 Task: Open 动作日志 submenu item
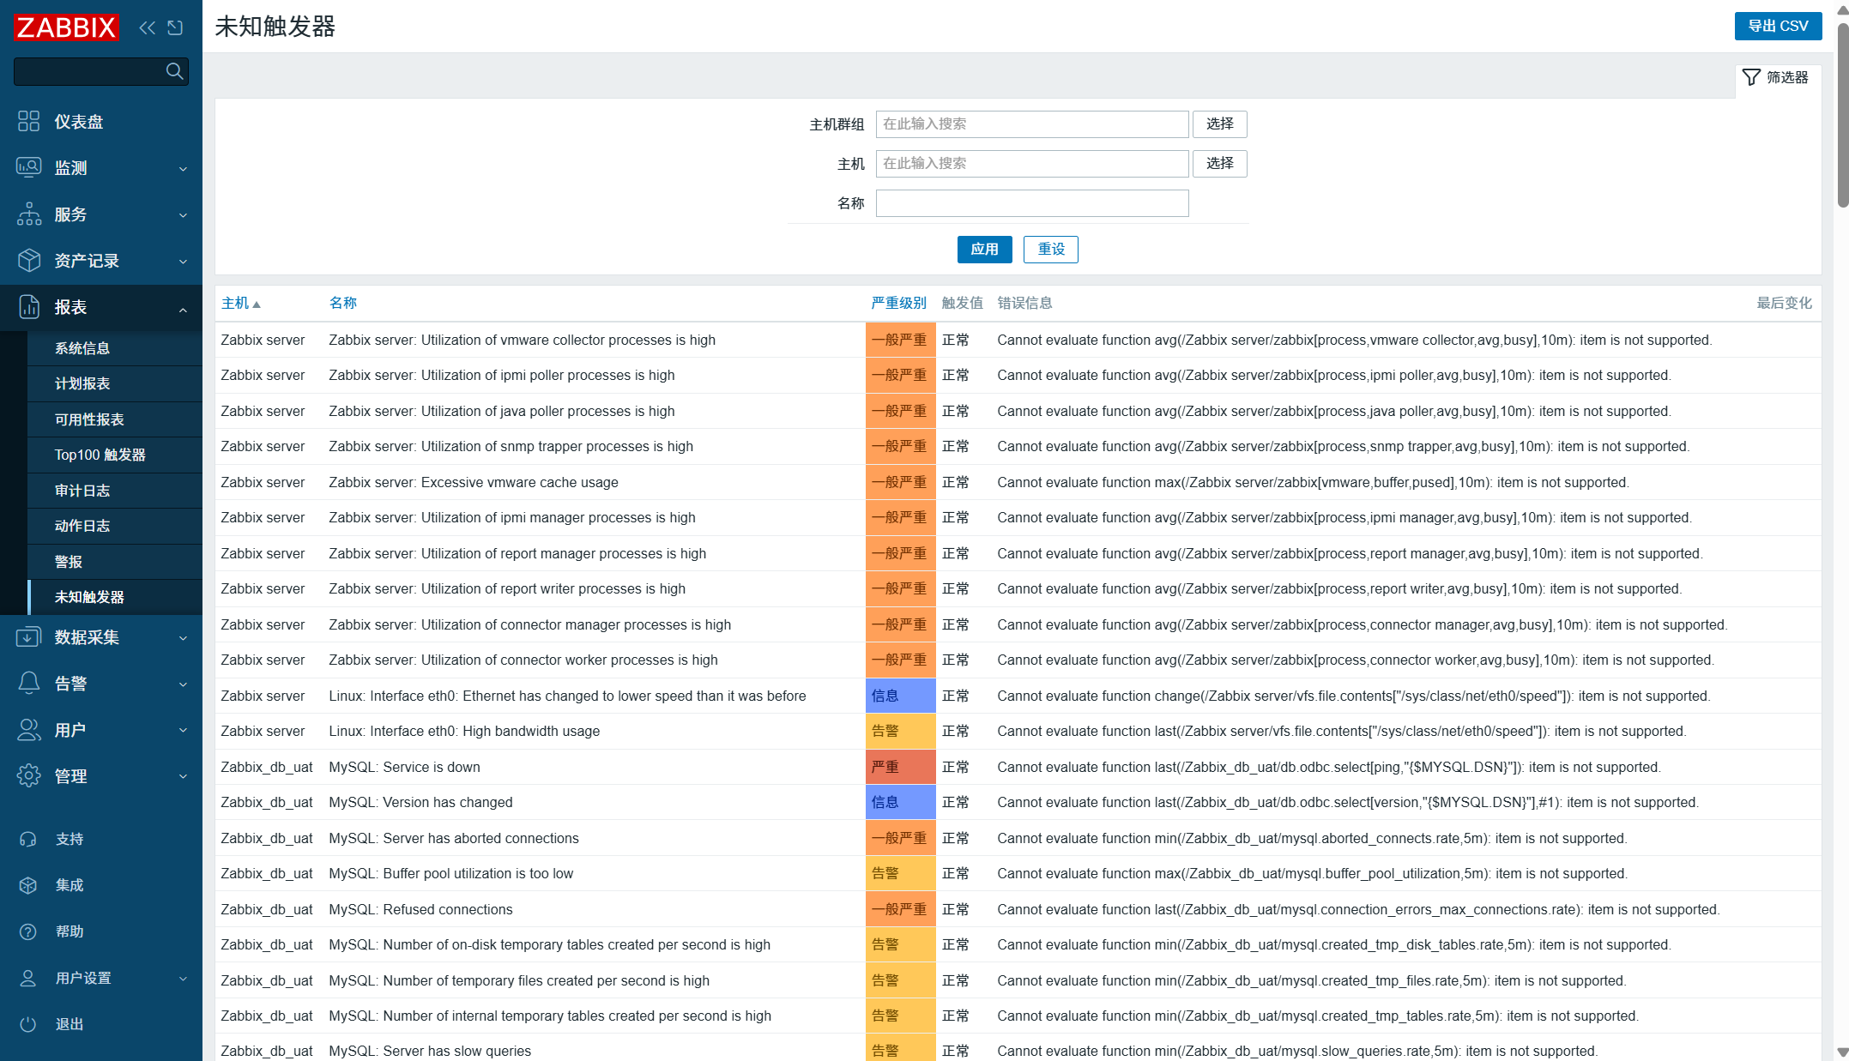click(115, 526)
